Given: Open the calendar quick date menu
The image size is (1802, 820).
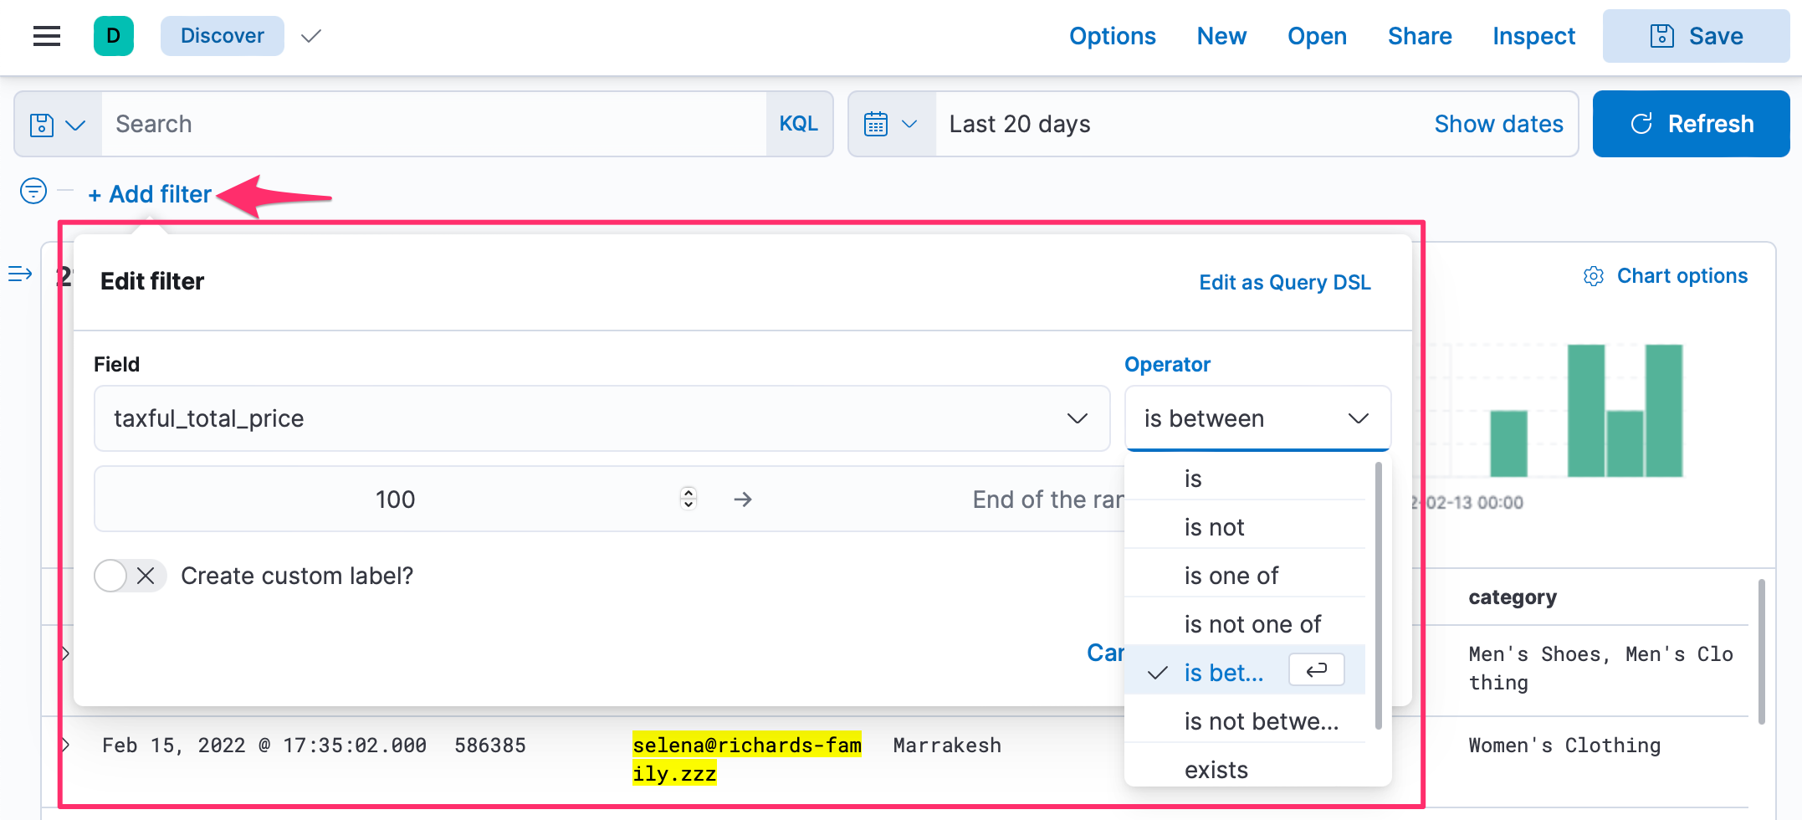Looking at the screenshot, I should (x=890, y=125).
